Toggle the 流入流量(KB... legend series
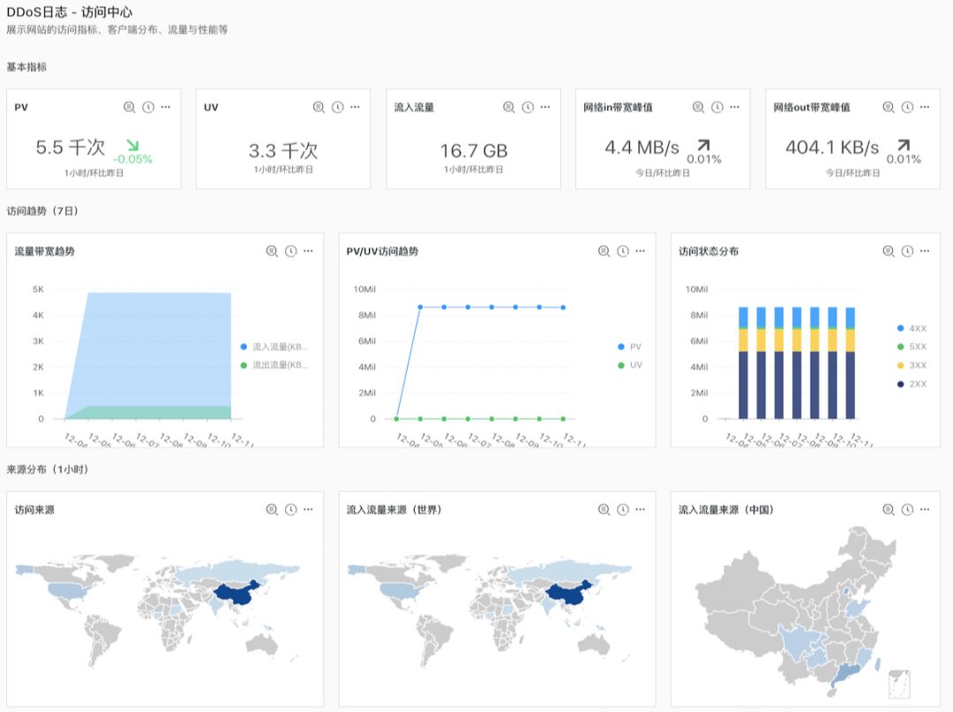 [274, 347]
